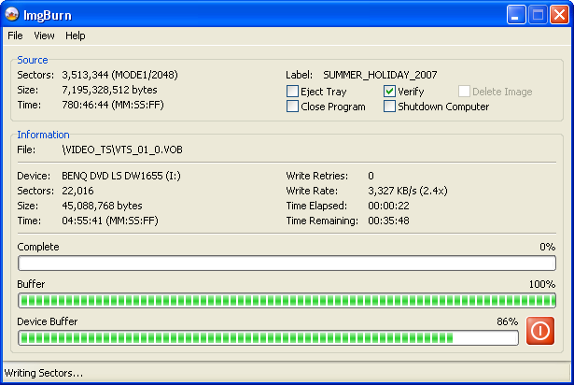Click the Complete 0% percentage
This screenshot has height=385, width=574.
coord(548,247)
